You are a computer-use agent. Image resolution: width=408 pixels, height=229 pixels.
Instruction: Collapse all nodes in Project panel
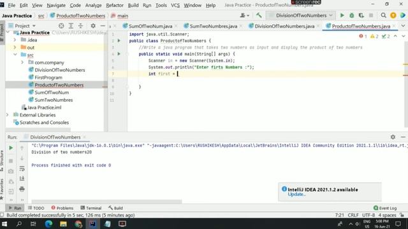(80, 25)
